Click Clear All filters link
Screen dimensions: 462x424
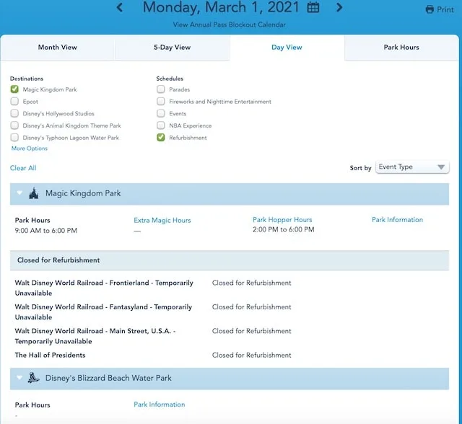tap(23, 168)
